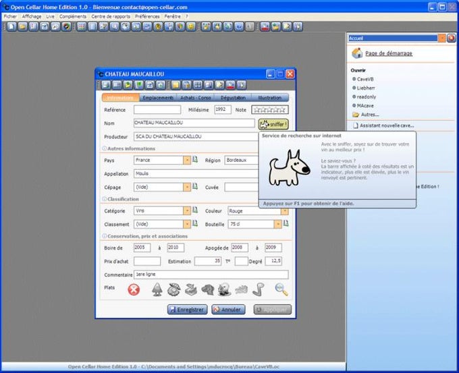Select the game meat dish icon
459x373 pixels.
click(207, 289)
